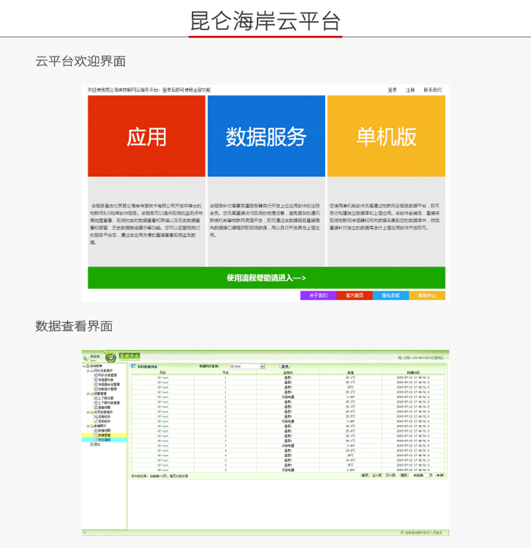Open the red 官方首页 tab
The width and height of the screenshot is (531, 548).
(x=354, y=296)
